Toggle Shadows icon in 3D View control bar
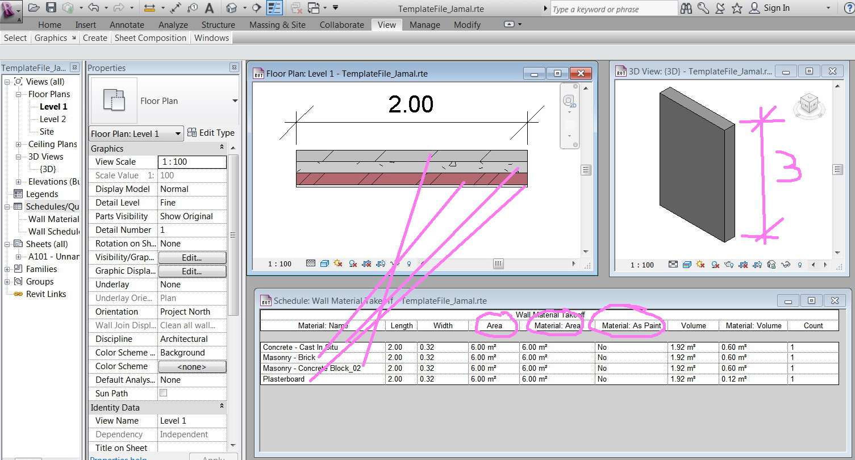The image size is (855, 460). [715, 265]
